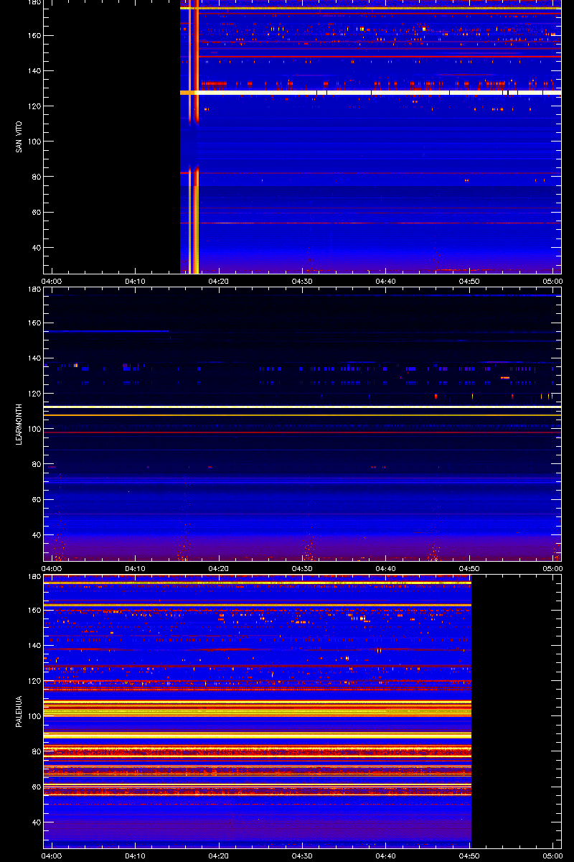
Task: Click the 140 frequency tick on San Vito axis
Action: pos(34,71)
